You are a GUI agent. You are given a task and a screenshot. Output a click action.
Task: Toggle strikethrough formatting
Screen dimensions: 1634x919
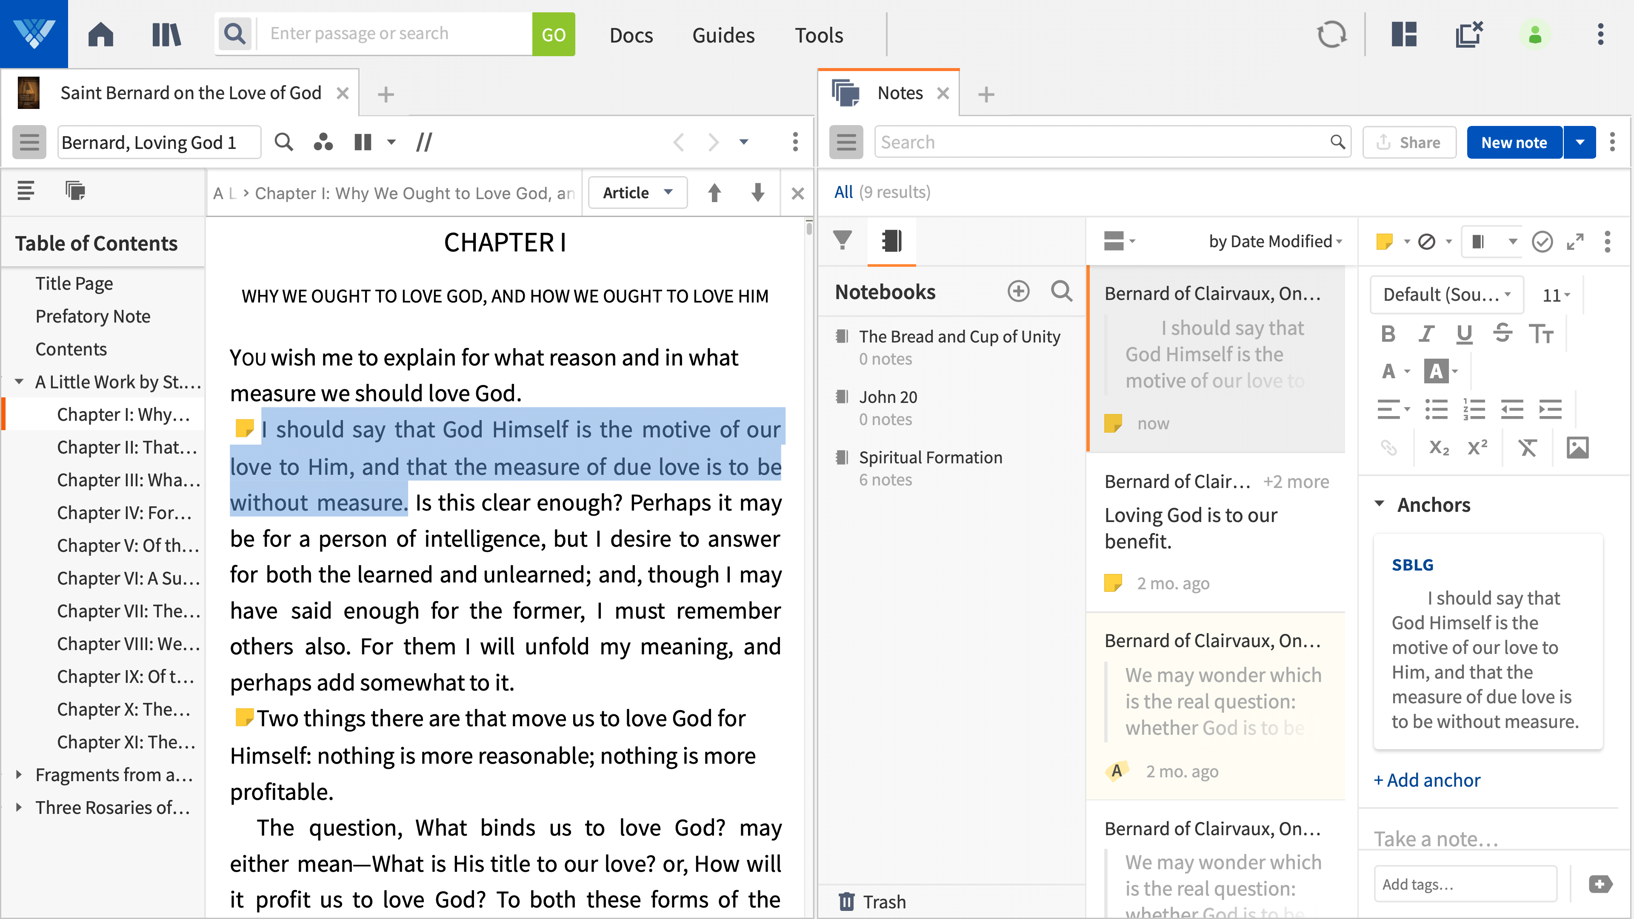[x=1502, y=334]
